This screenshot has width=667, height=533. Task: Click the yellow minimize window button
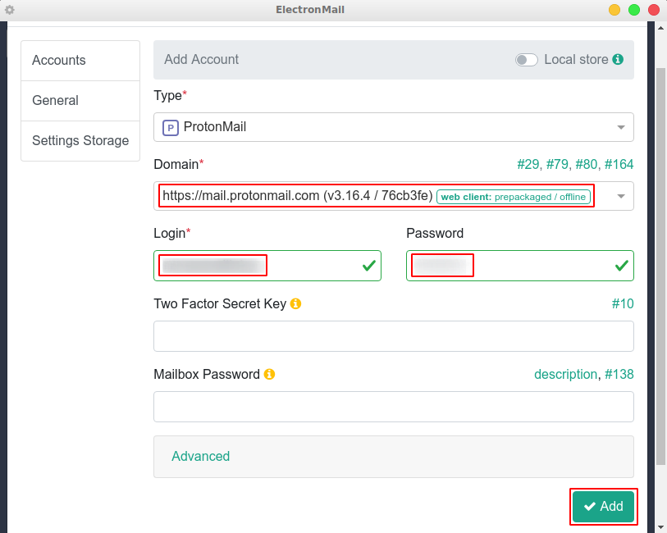(614, 10)
